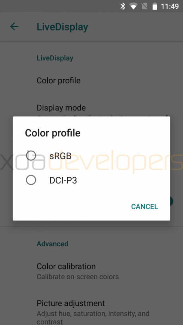Image resolution: width=183 pixels, height=325 pixels.
Task: Tap the LiveDisplay toolbar title
Action: tap(63, 27)
